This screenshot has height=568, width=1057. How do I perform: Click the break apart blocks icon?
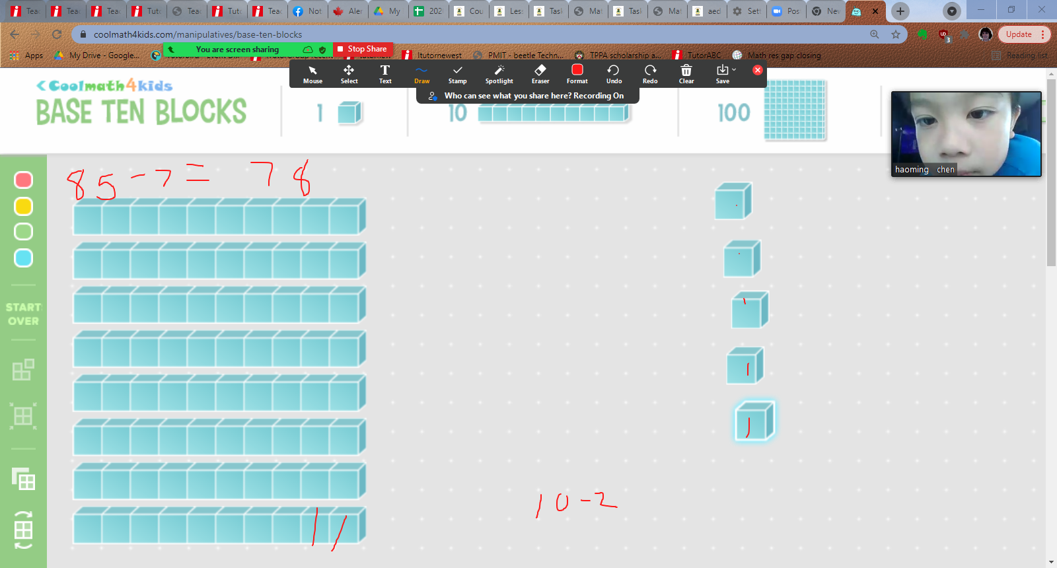[x=23, y=416]
